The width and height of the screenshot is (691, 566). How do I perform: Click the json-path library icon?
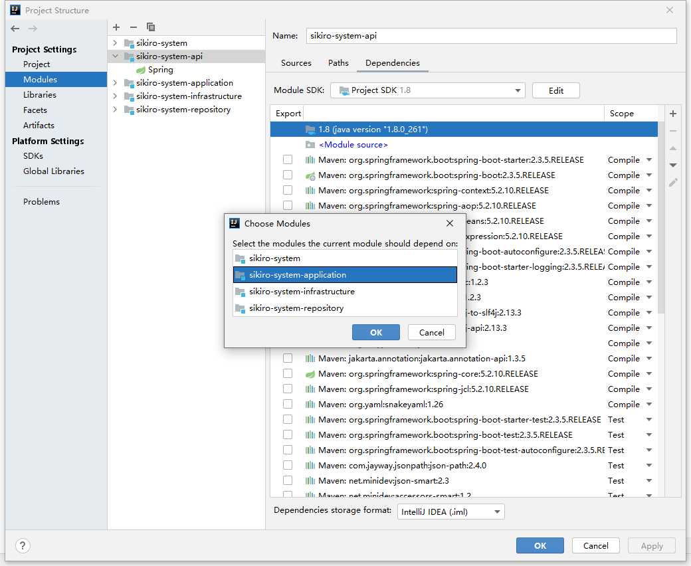310,466
